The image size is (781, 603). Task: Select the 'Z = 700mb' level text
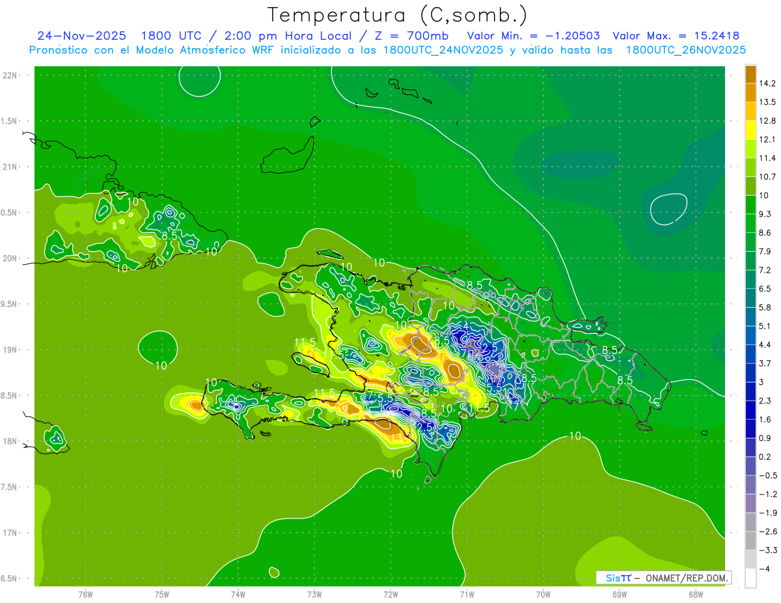point(412,36)
